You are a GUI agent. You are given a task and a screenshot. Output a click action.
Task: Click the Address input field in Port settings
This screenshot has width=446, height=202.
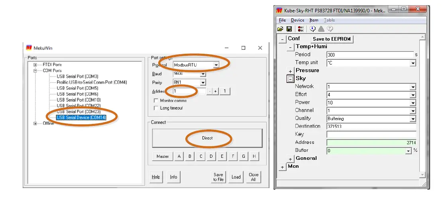click(x=189, y=91)
